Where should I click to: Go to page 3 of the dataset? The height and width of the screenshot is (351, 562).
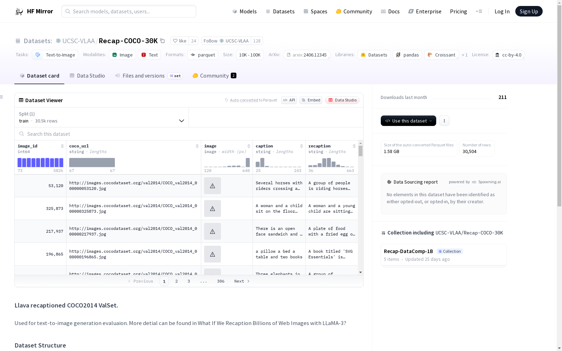pyautogui.click(x=189, y=281)
